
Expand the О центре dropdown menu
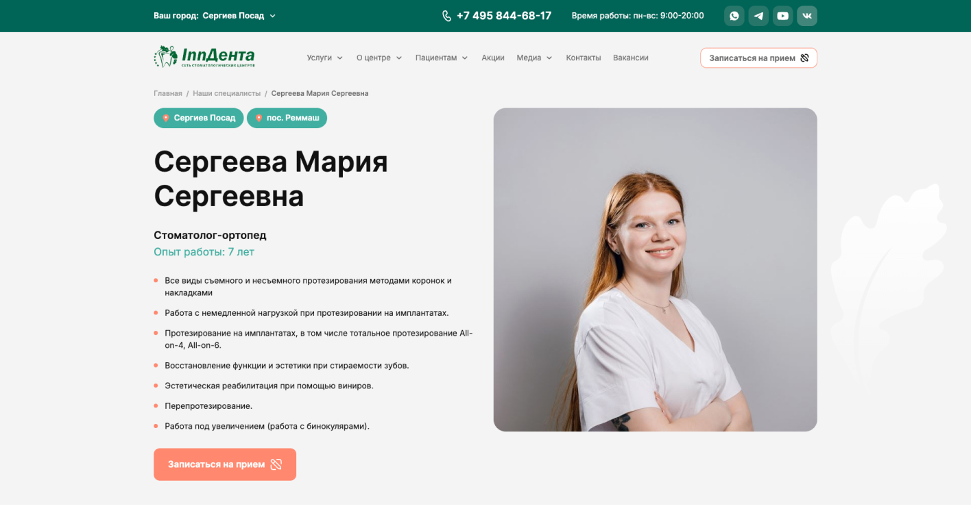(x=379, y=58)
